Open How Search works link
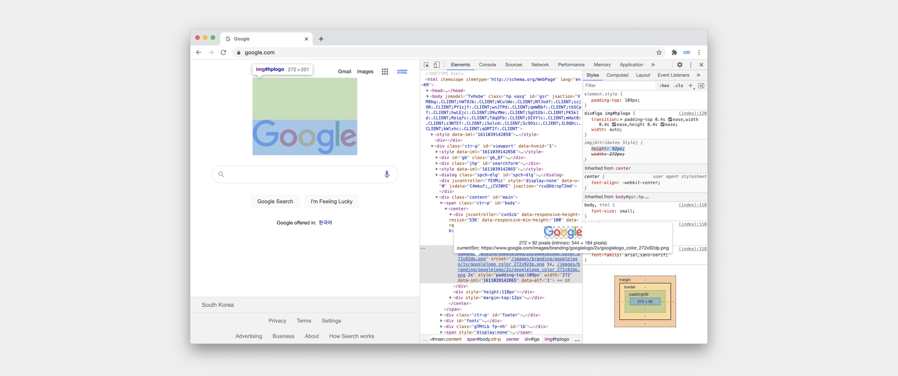The width and height of the screenshot is (898, 376). click(352, 336)
